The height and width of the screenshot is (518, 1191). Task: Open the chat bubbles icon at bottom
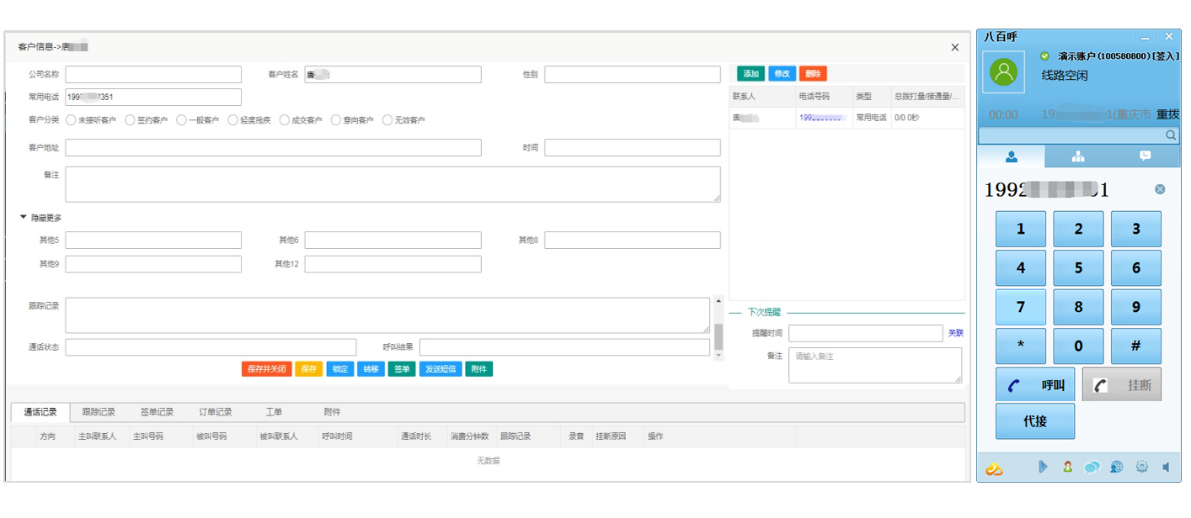coord(1092,468)
